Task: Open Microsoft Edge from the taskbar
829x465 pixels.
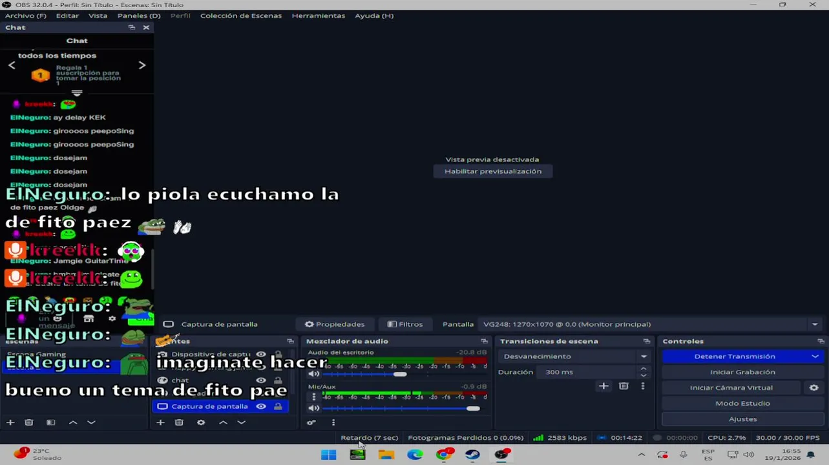Action: click(x=415, y=455)
